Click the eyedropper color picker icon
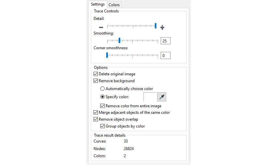277x165 pixels. pos(162,97)
